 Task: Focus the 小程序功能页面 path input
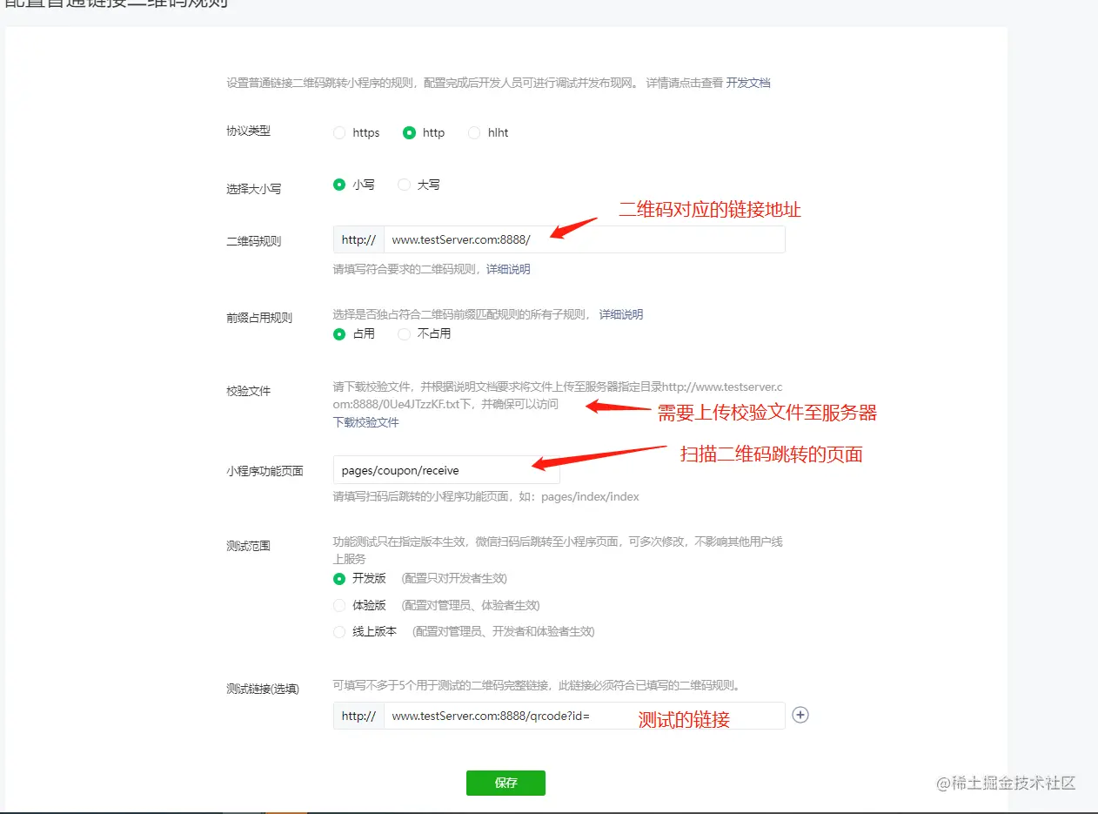tap(446, 470)
